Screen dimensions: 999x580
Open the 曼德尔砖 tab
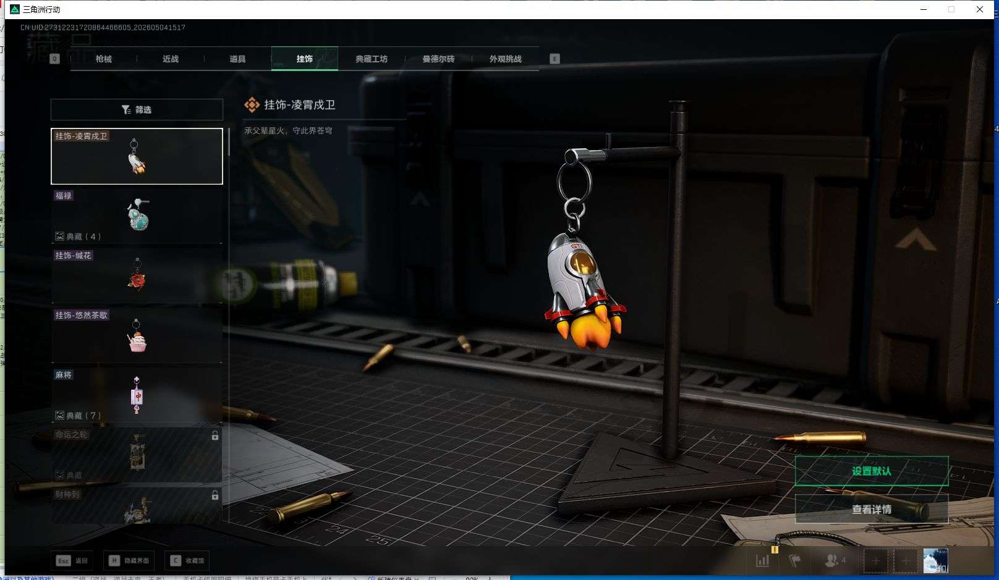438,59
